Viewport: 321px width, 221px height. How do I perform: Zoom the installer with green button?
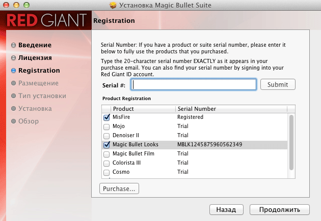click(x=26, y=5)
